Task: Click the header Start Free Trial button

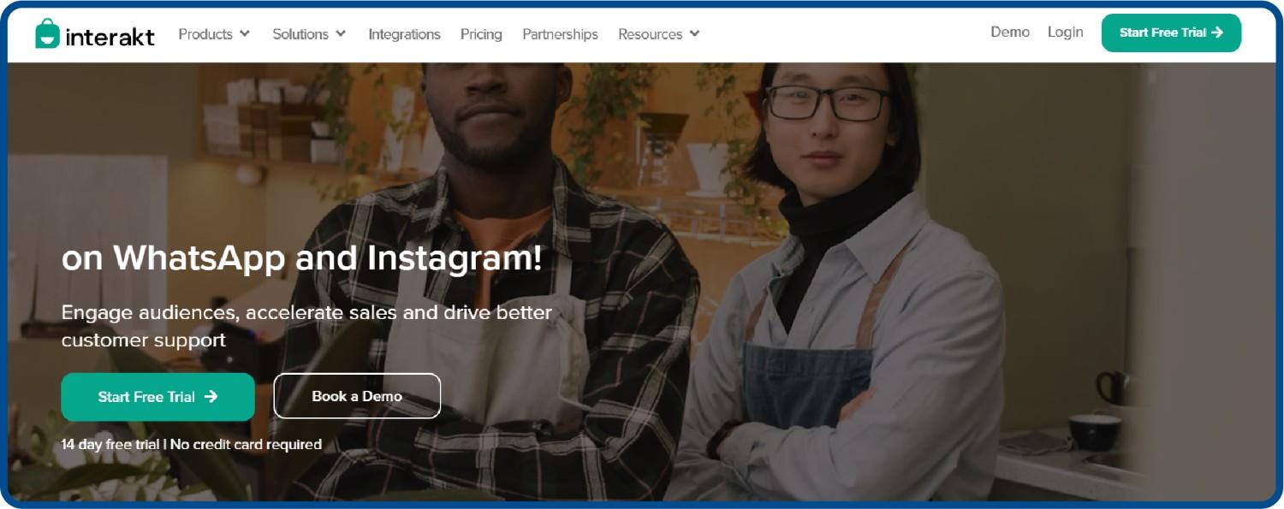Action: (x=1171, y=33)
